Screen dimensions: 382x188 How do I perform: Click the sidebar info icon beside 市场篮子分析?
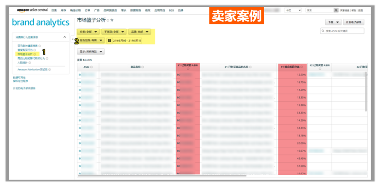click(x=35, y=54)
